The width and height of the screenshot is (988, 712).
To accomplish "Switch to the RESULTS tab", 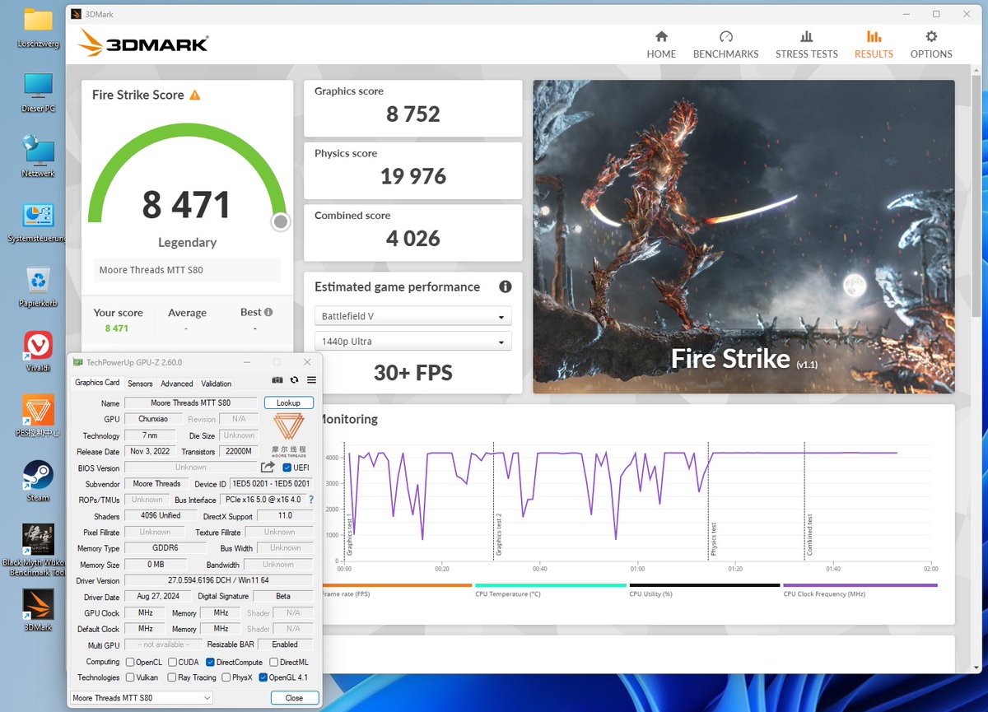I will (x=874, y=44).
